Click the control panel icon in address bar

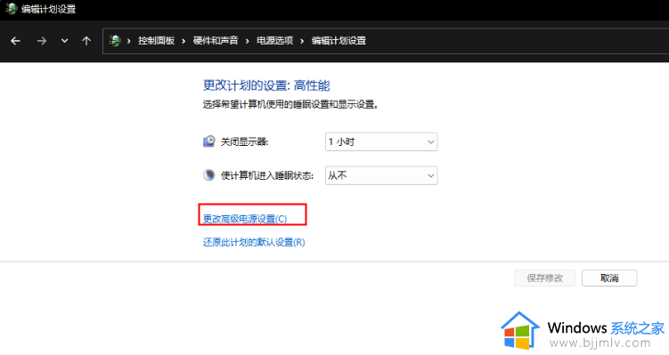click(115, 41)
